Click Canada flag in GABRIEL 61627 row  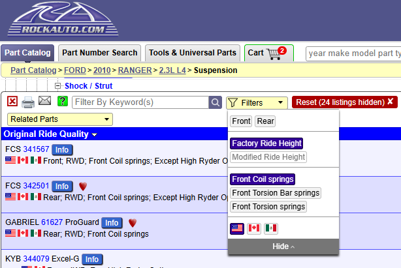coord(23,233)
